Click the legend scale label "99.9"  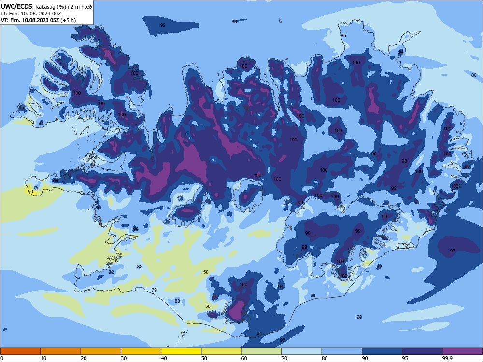pos(447,358)
